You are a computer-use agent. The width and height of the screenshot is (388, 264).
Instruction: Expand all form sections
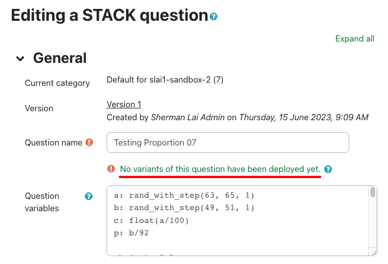[355, 39]
